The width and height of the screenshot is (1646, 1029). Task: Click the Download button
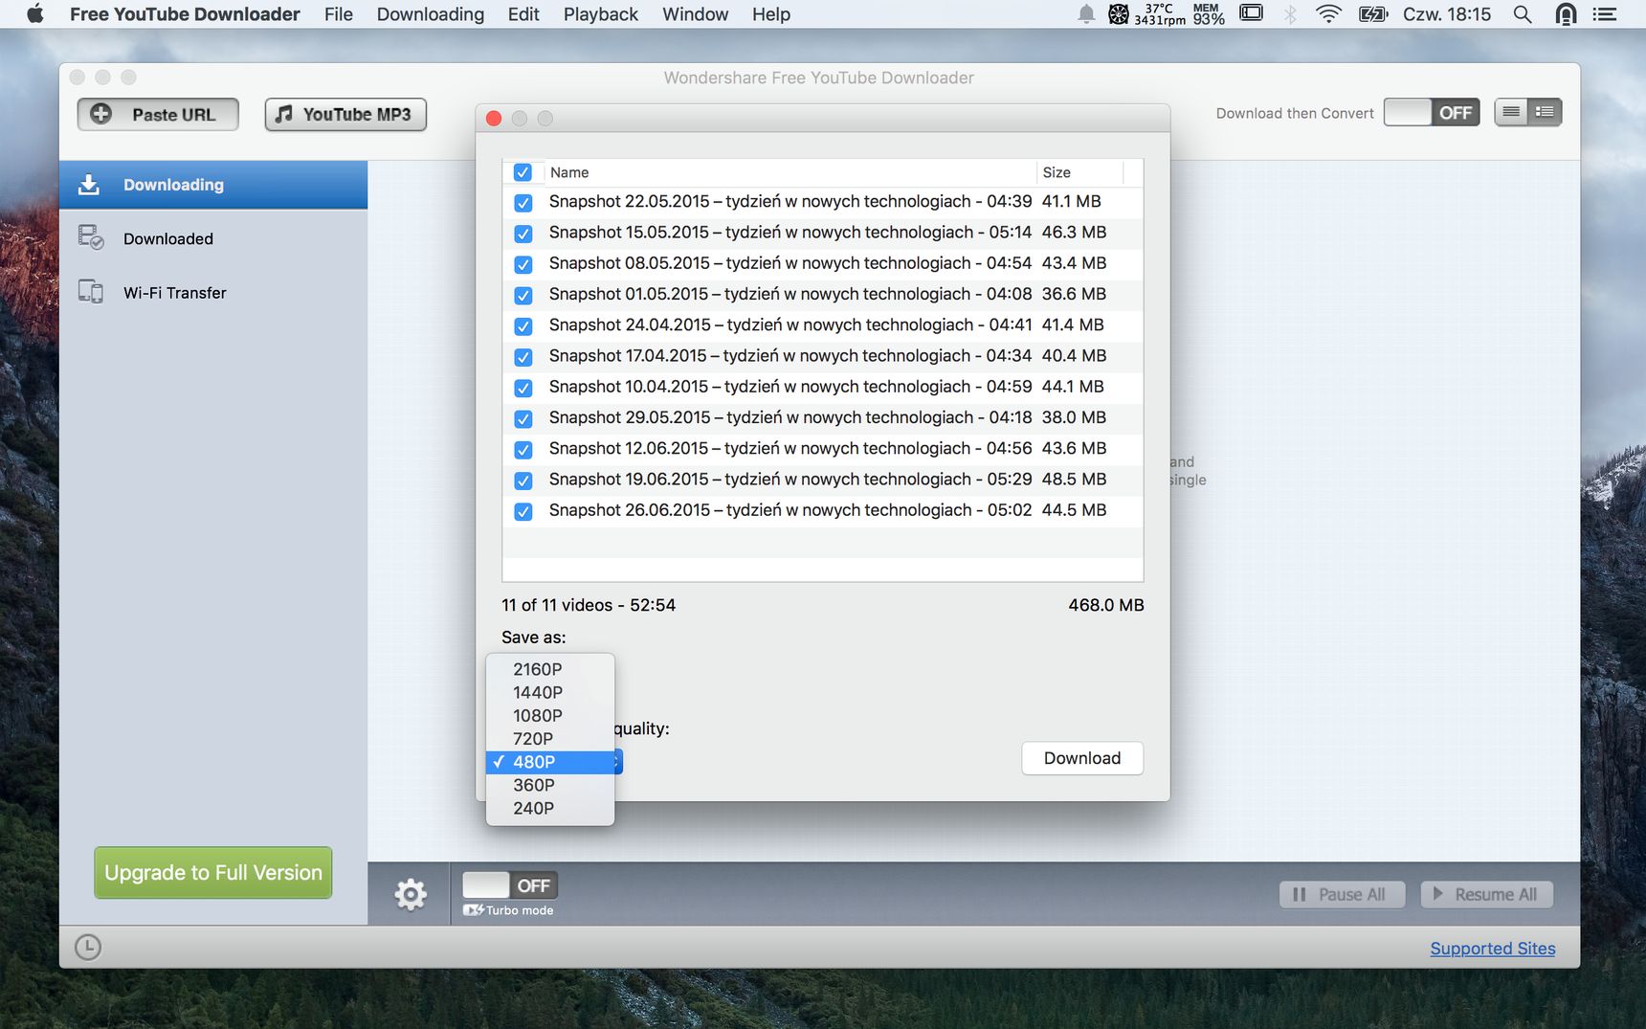[x=1082, y=758]
